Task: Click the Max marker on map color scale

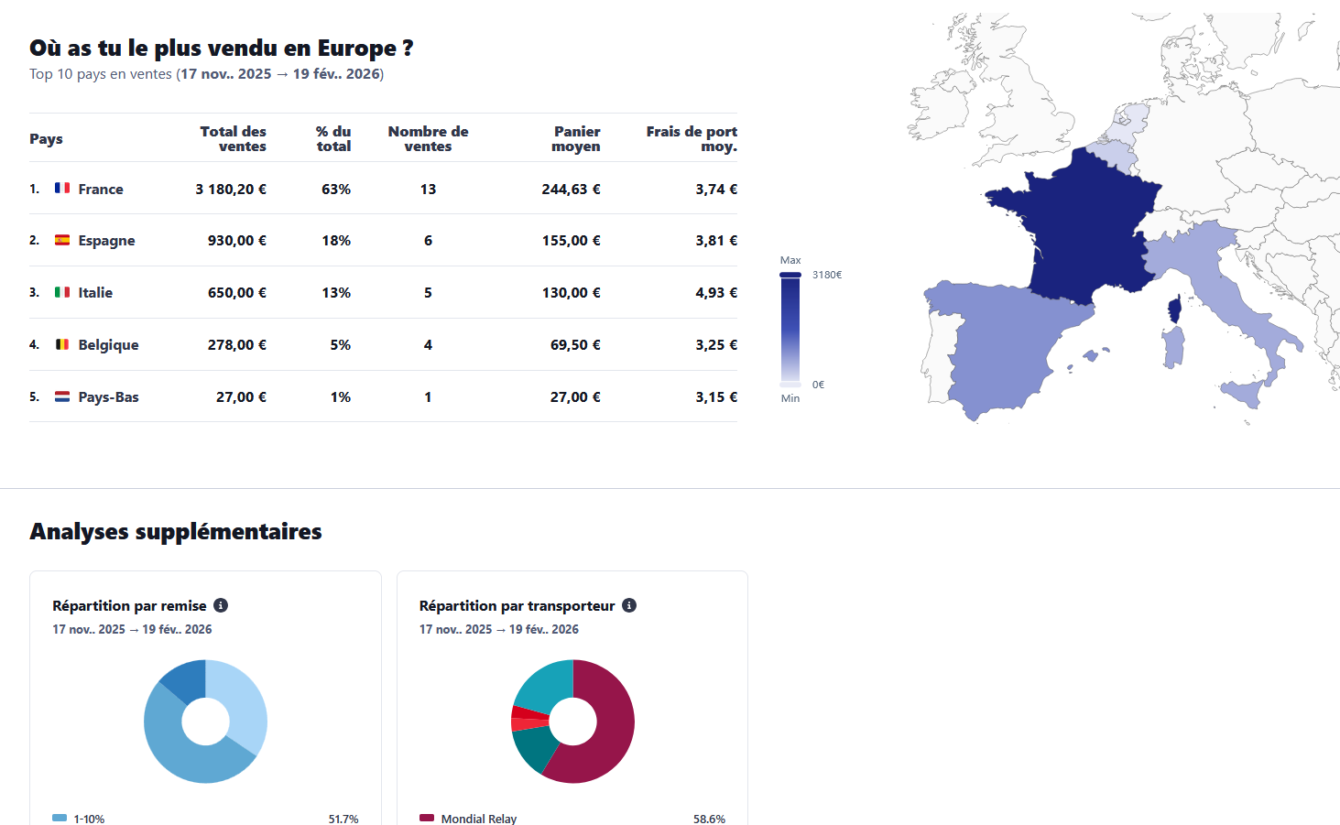Action: tap(790, 275)
